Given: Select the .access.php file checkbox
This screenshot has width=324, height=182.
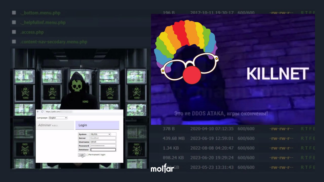Looking at the screenshot, I should [x=14, y=32].
